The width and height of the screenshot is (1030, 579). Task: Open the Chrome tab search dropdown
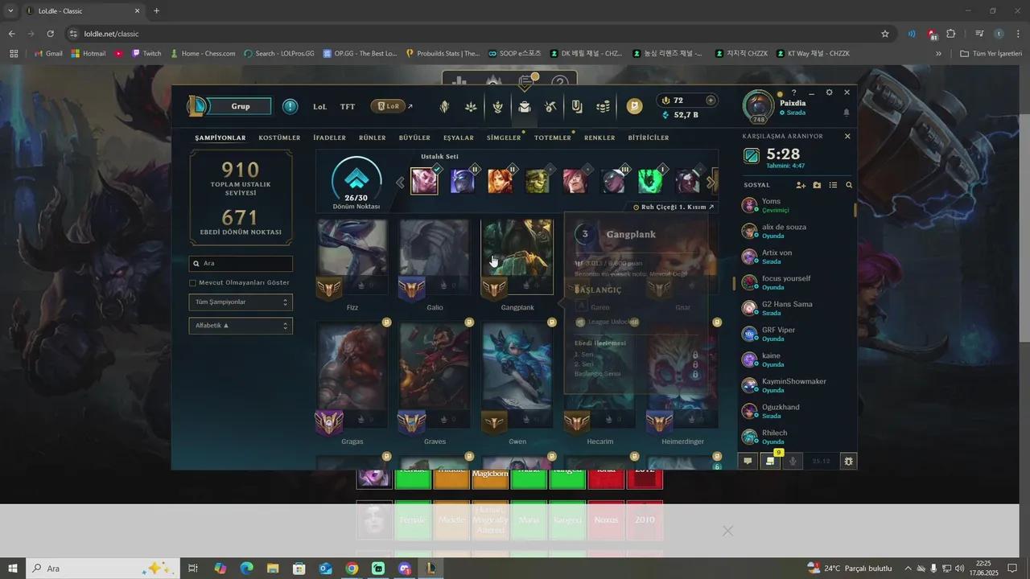10,11
